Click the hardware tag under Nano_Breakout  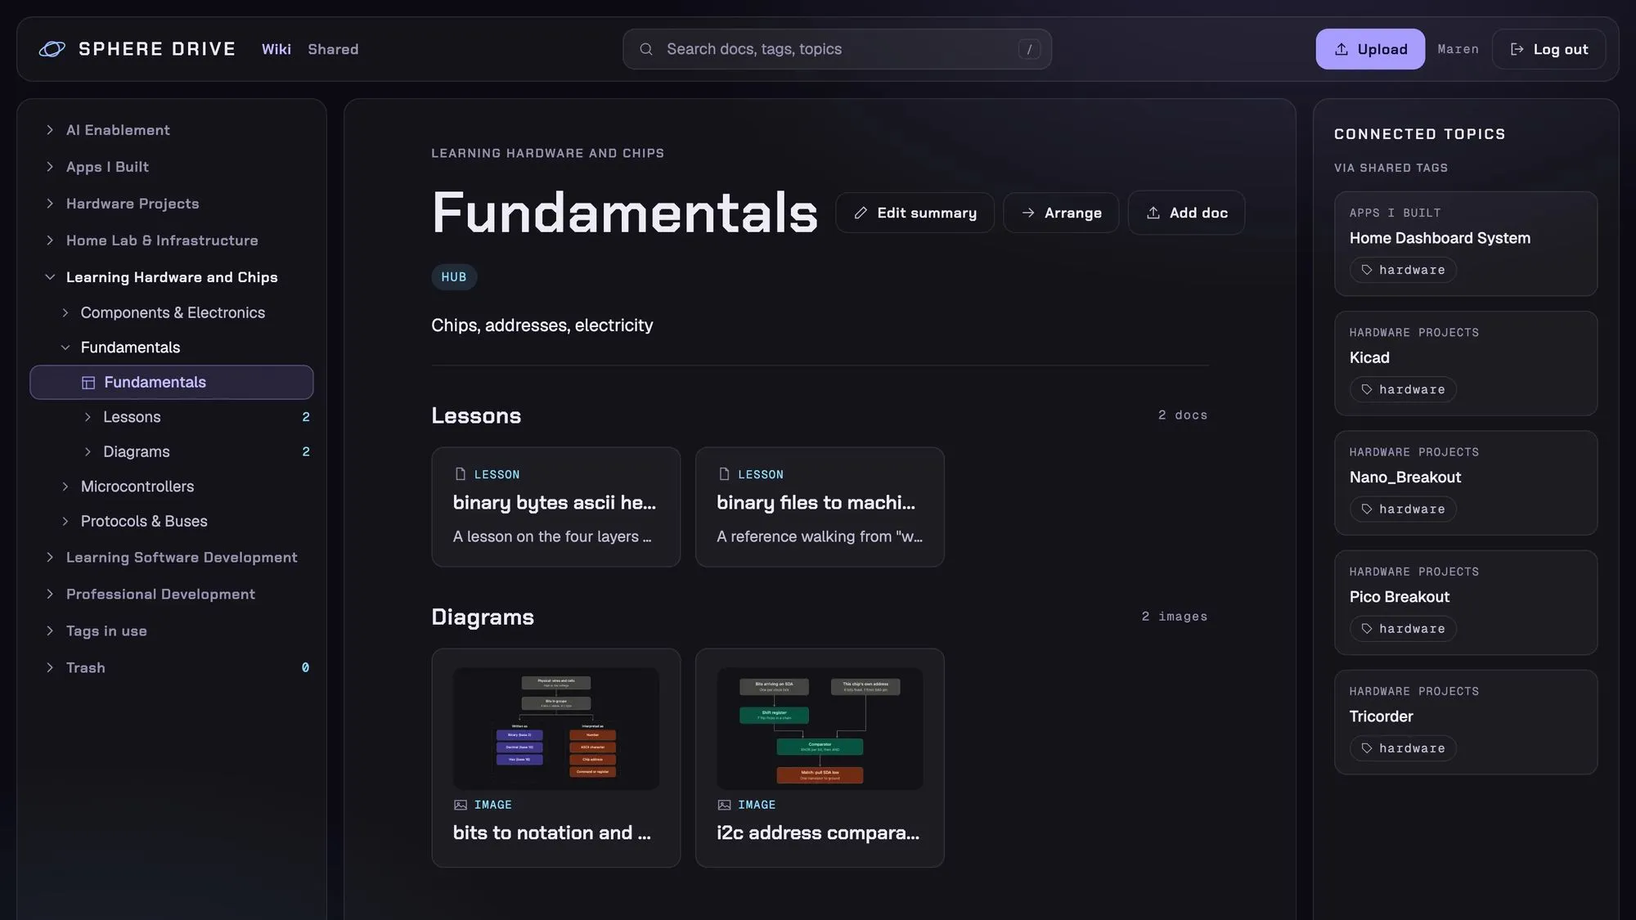tap(1403, 509)
